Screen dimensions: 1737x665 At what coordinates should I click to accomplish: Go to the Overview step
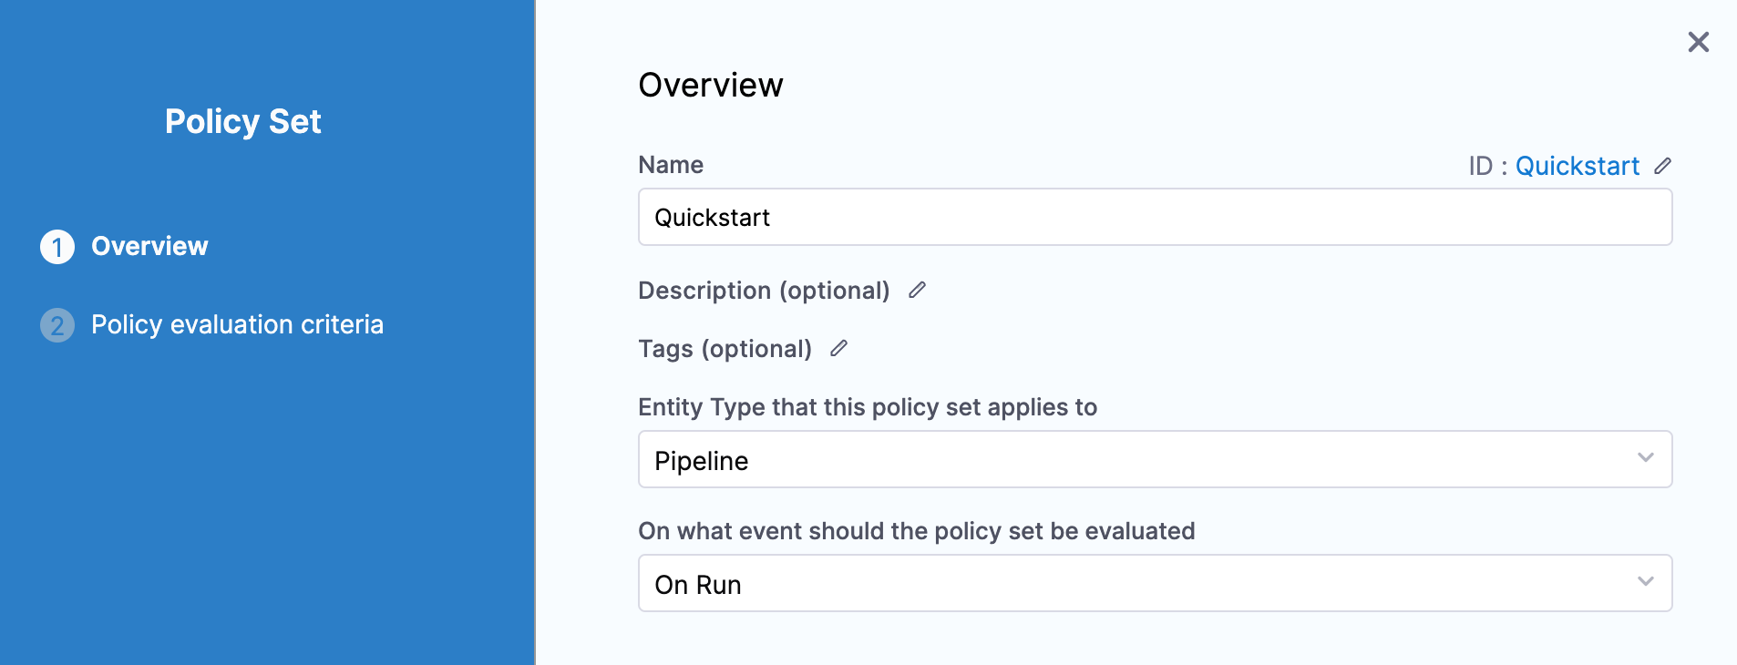pos(149,246)
